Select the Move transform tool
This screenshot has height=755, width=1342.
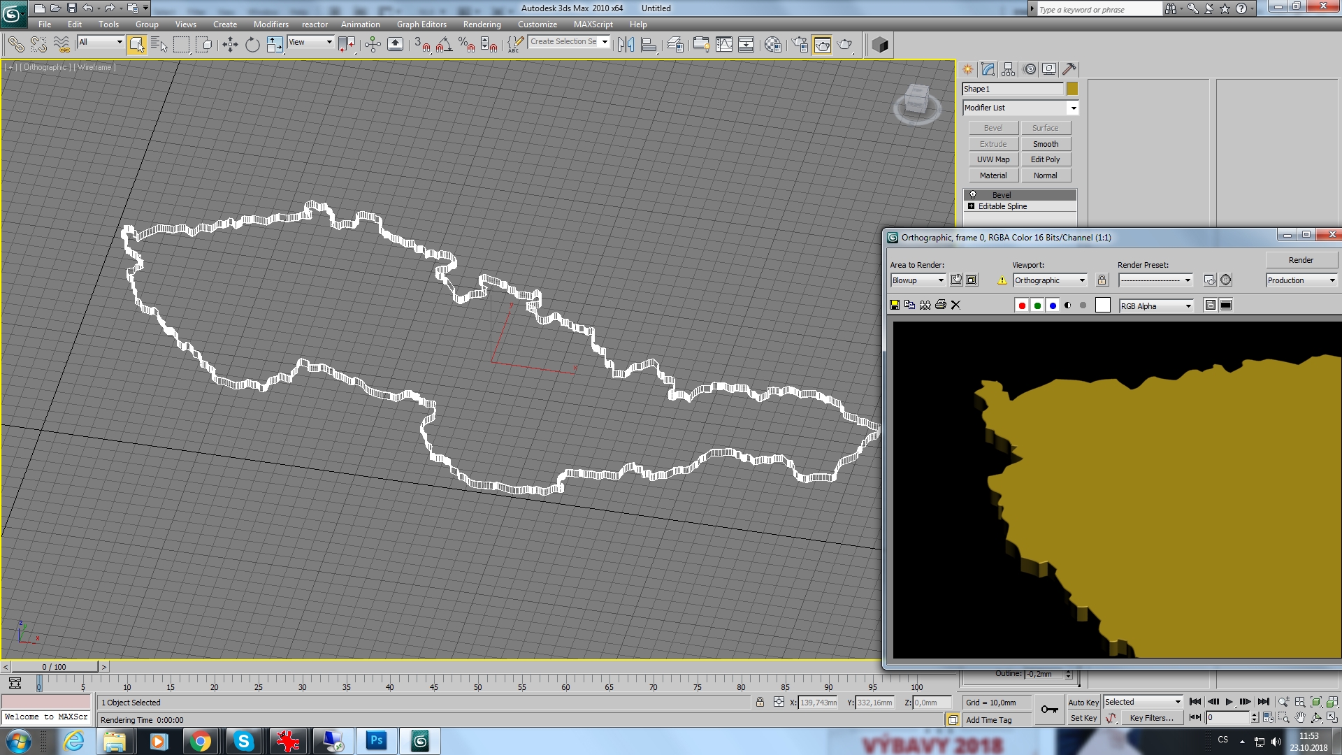coord(230,45)
